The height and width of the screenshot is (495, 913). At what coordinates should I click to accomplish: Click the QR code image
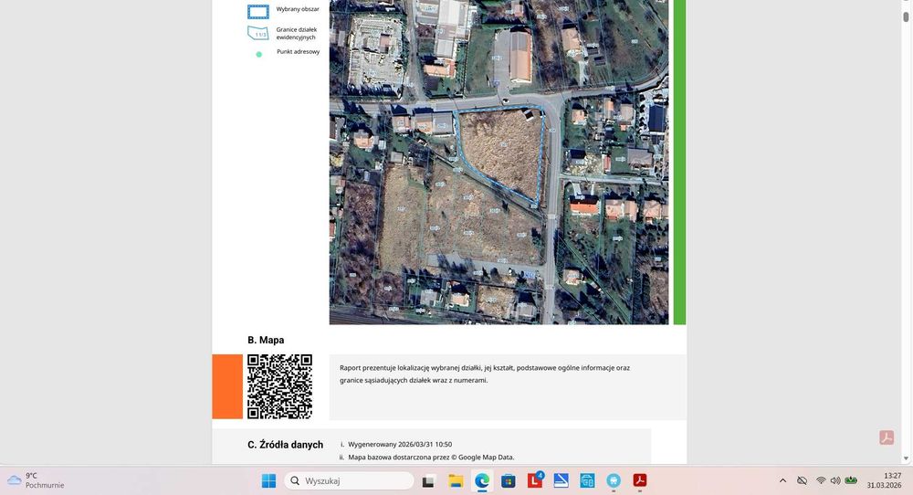pyautogui.click(x=279, y=386)
